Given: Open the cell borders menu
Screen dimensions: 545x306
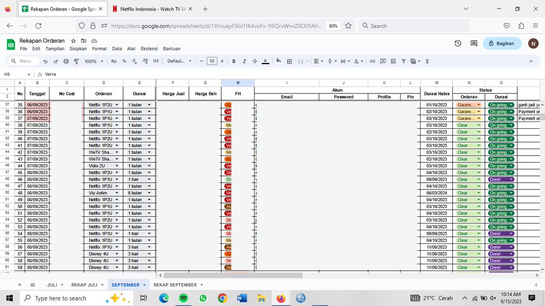Looking at the screenshot, I should (289, 61).
